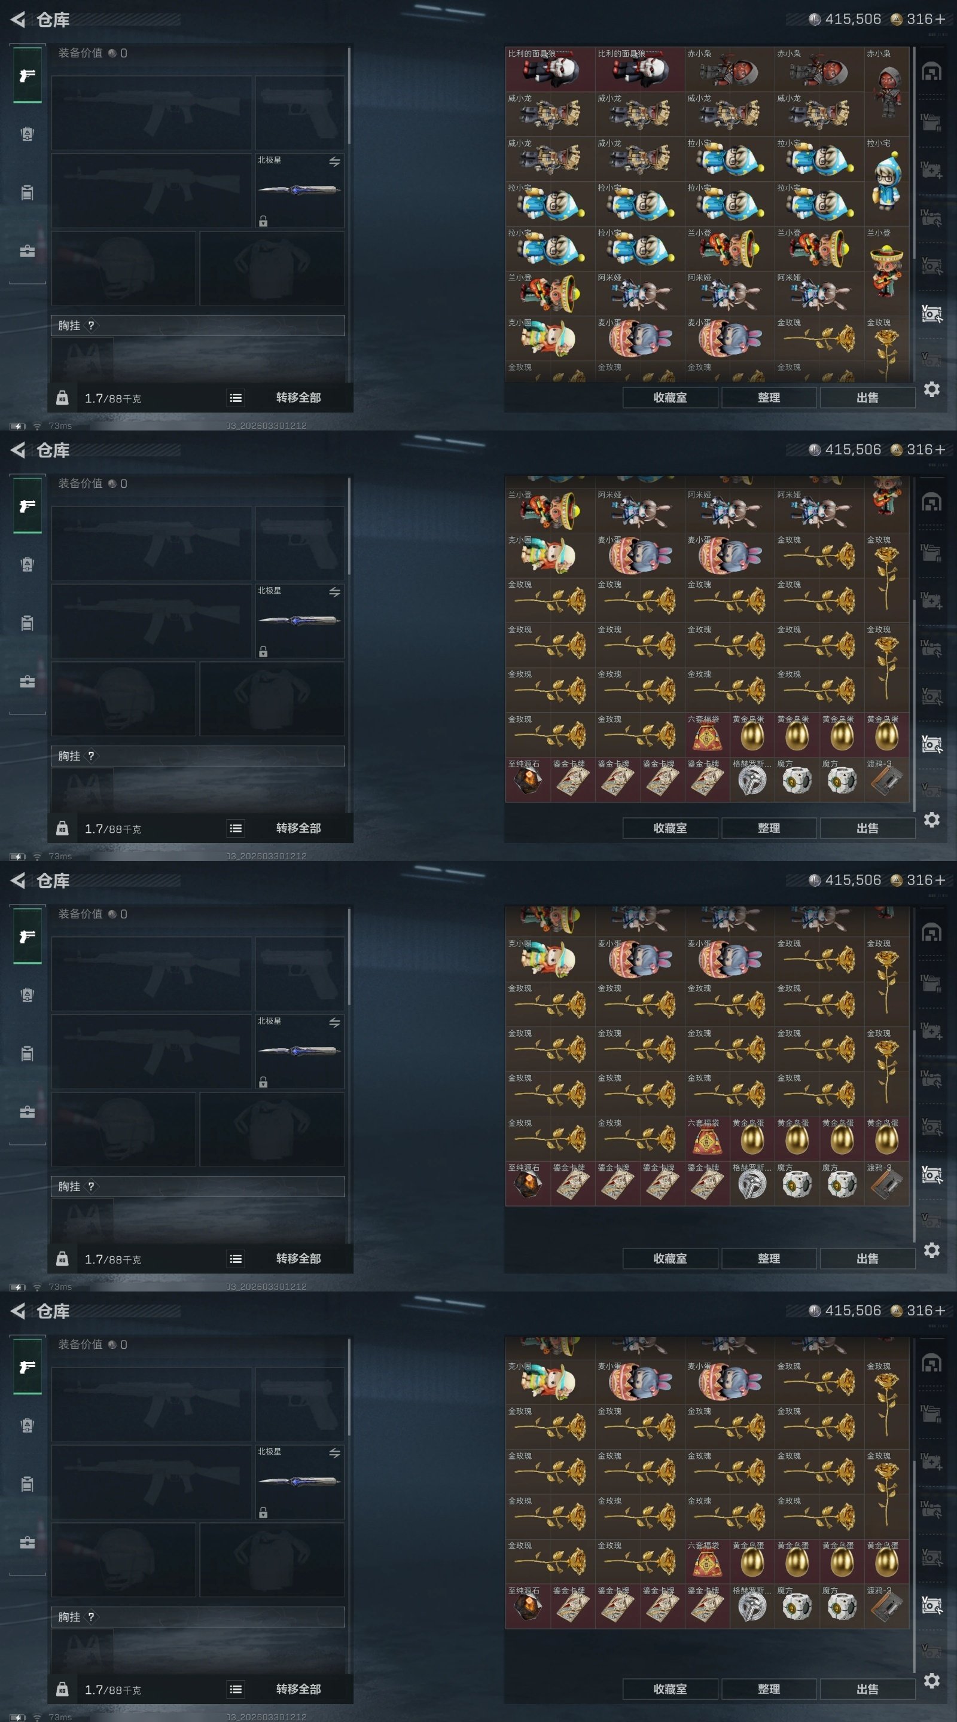Click the swap arrows icon on topmost 北极星
This screenshot has height=1722, width=957.
pyautogui.click(x=334, y=162)
